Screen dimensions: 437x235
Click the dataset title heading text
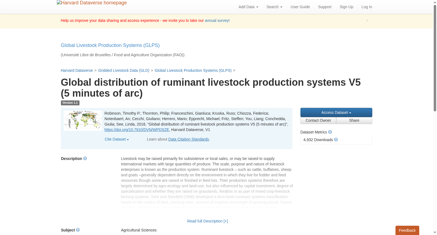(x=211, y=88)
